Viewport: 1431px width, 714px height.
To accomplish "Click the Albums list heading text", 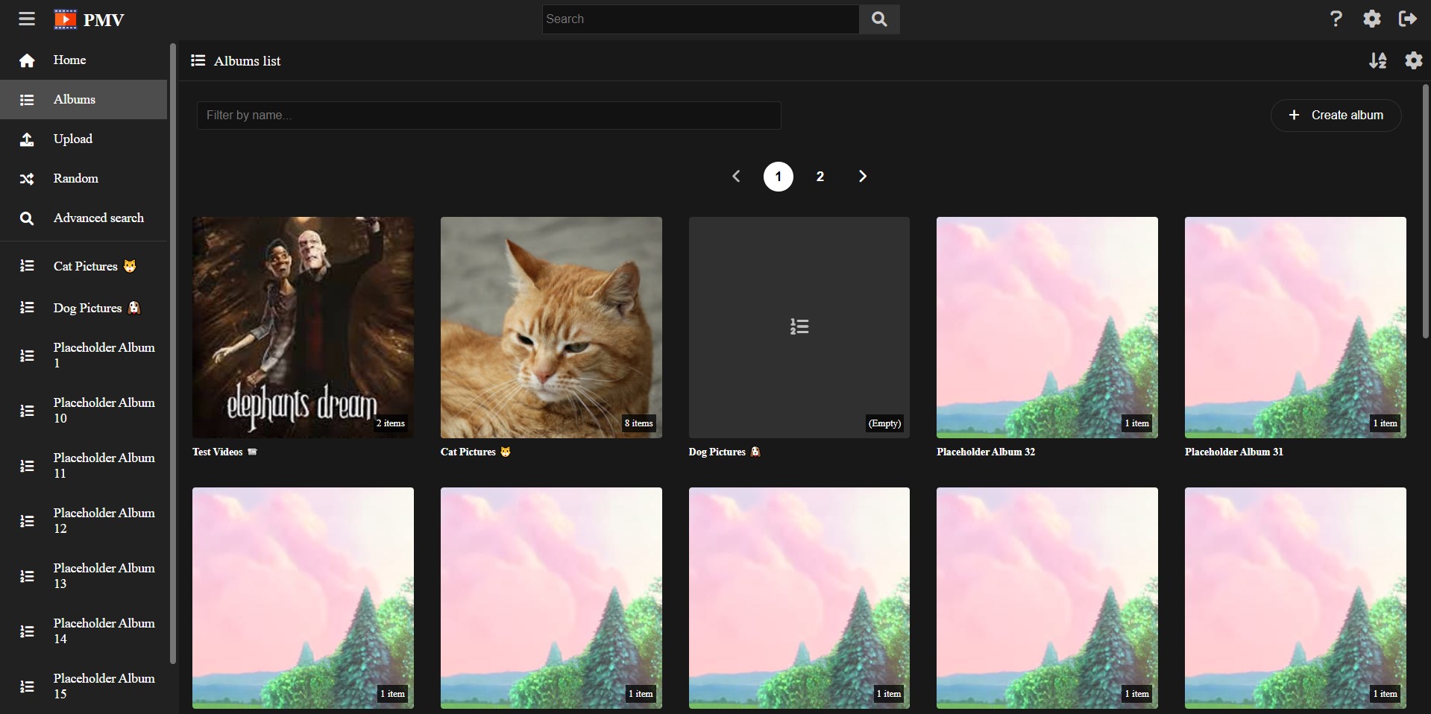I will click(247, 61).
